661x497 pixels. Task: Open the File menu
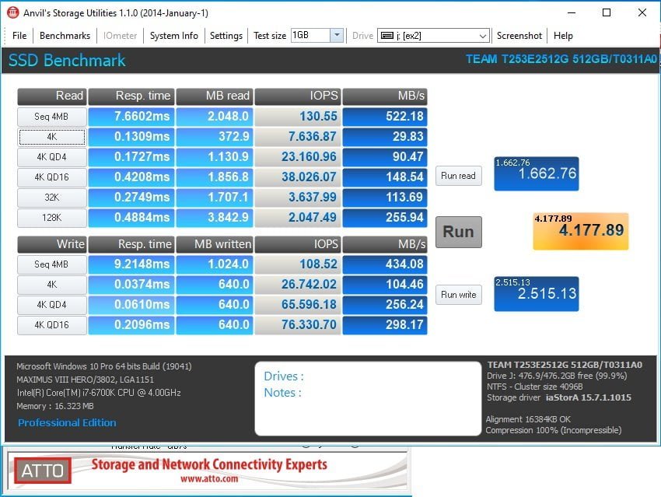(19, 36)
